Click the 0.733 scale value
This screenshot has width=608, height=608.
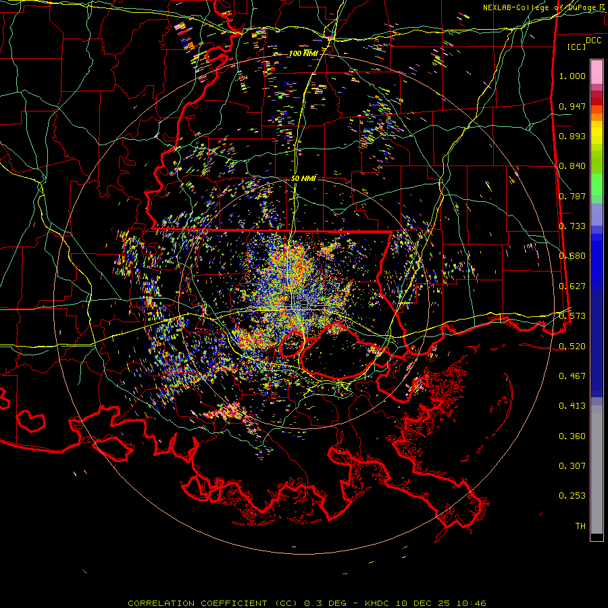[x=572, y=226]
